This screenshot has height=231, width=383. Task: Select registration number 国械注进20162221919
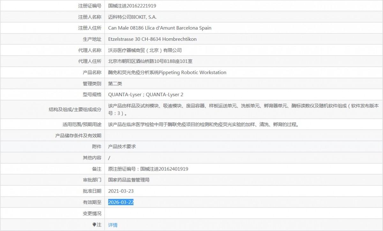(x=132, y=6)
